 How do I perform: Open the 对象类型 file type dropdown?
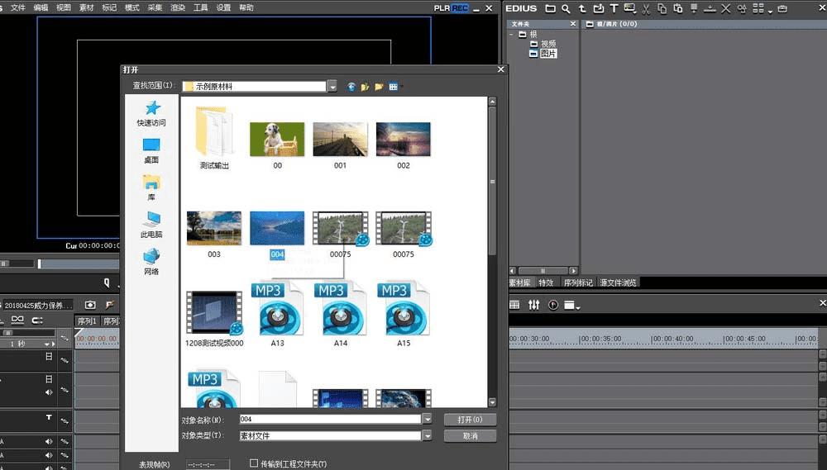coord(428,435)
